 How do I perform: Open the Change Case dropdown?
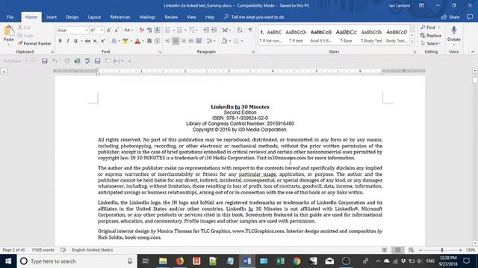[x=128, y=30]
